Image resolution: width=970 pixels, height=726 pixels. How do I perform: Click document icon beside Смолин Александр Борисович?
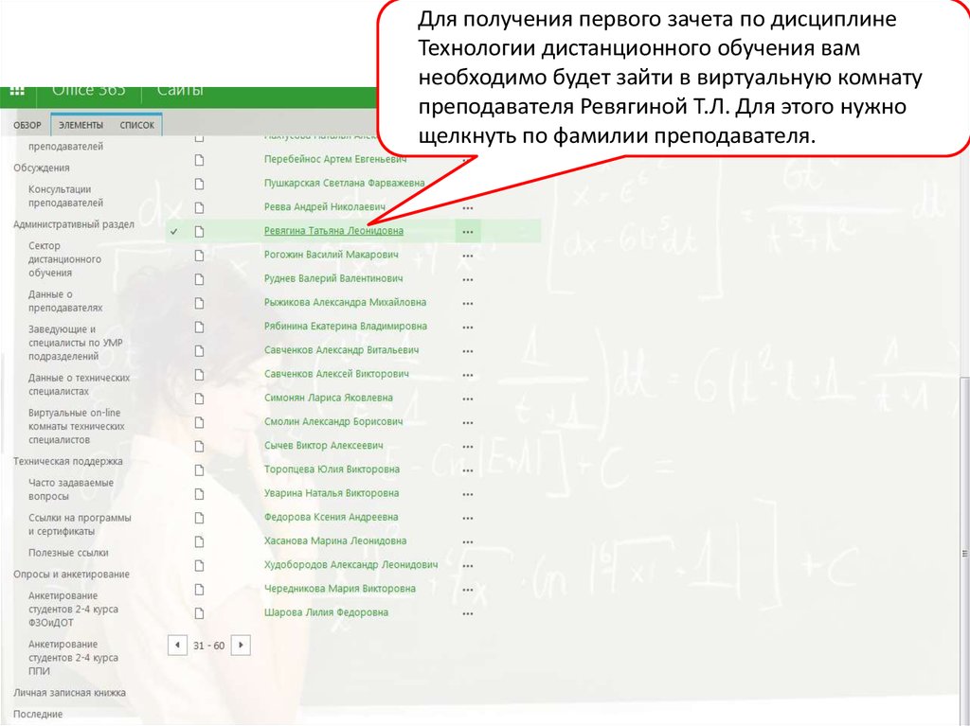[x=199, y=421]
